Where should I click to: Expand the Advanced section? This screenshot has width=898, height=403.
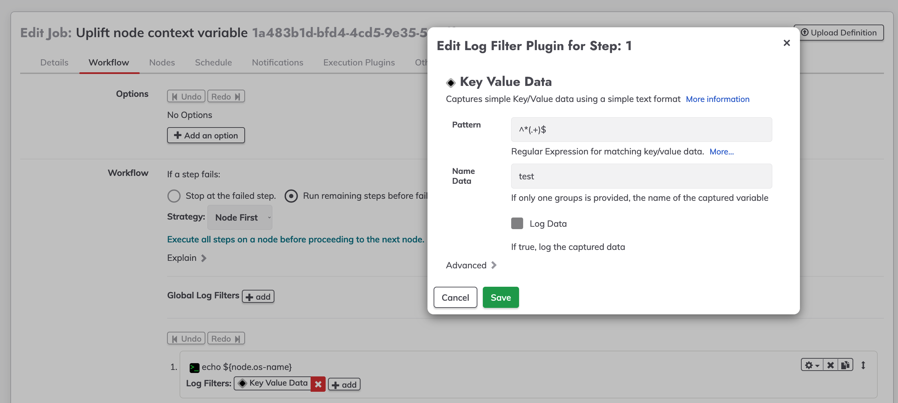point(471,265)
